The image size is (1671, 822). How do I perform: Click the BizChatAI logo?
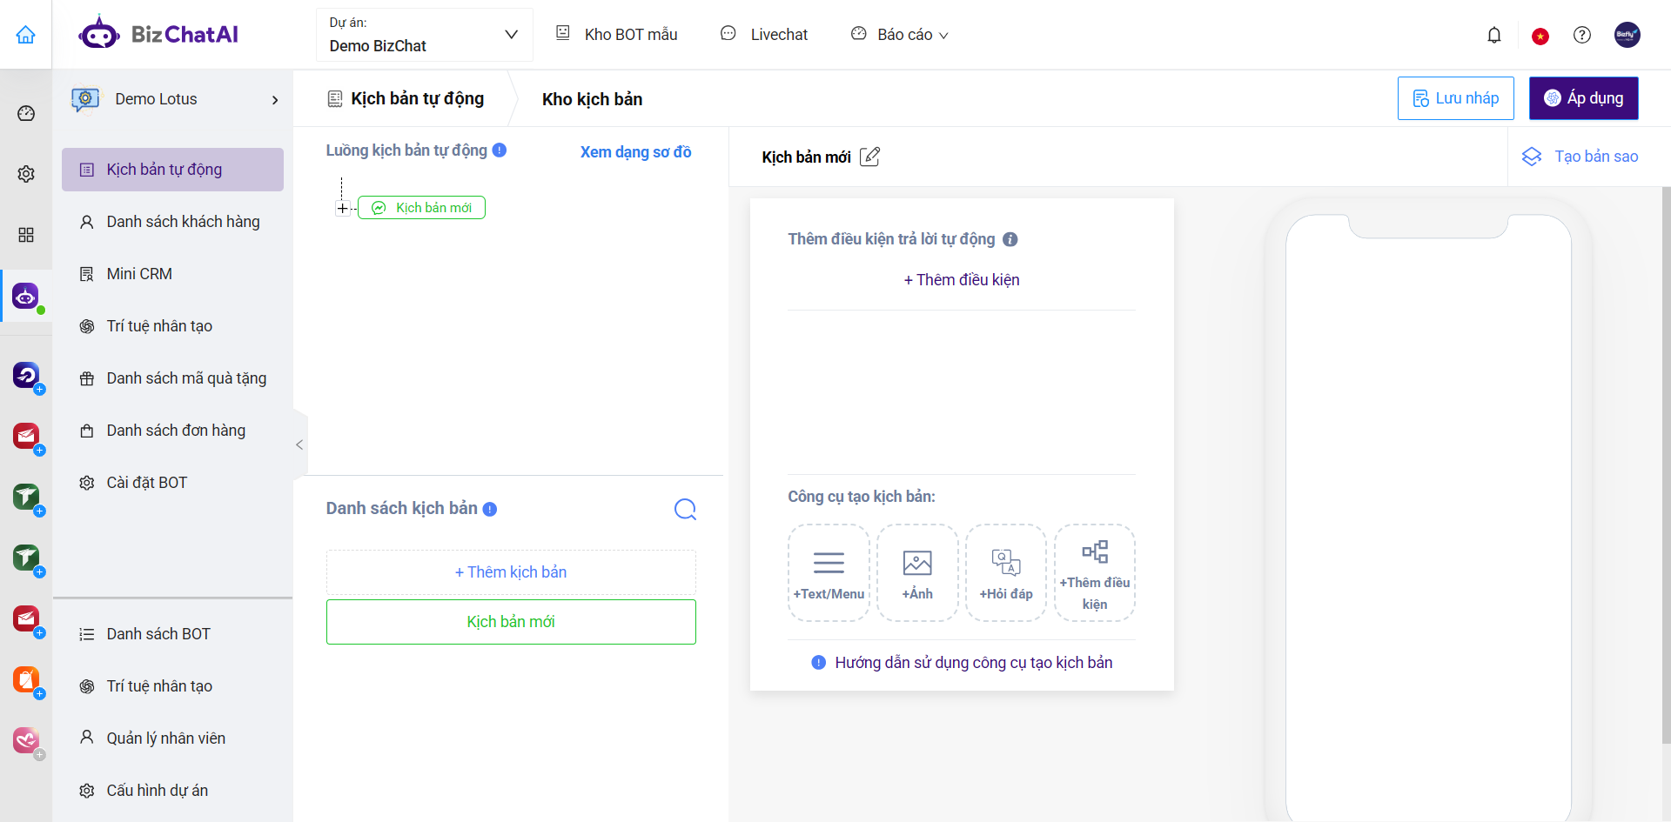(x=158, y=34)
